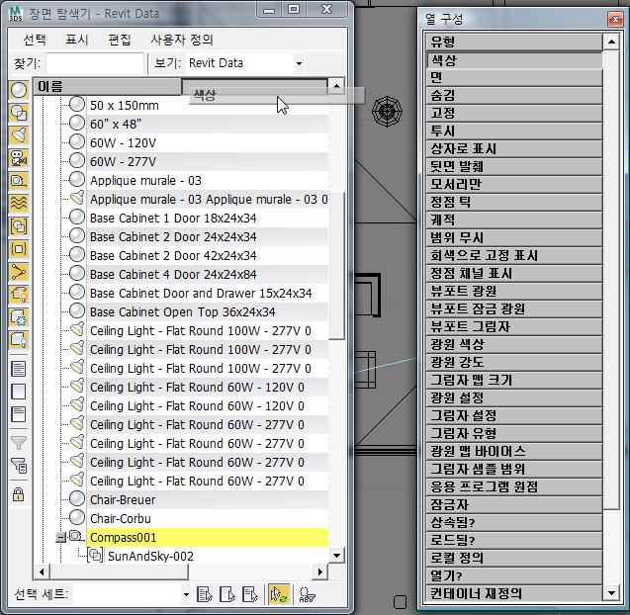This screenshot has height=615, width=630.
Task: Click 고정 column entry in 열 구성
Action: coord(514,114)
